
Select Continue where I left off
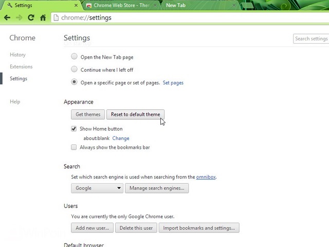tap(74, 69)
